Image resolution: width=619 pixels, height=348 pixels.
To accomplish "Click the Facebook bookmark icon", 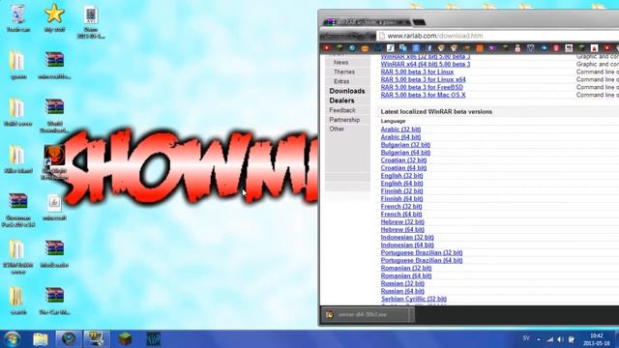I will click(428, 48).
